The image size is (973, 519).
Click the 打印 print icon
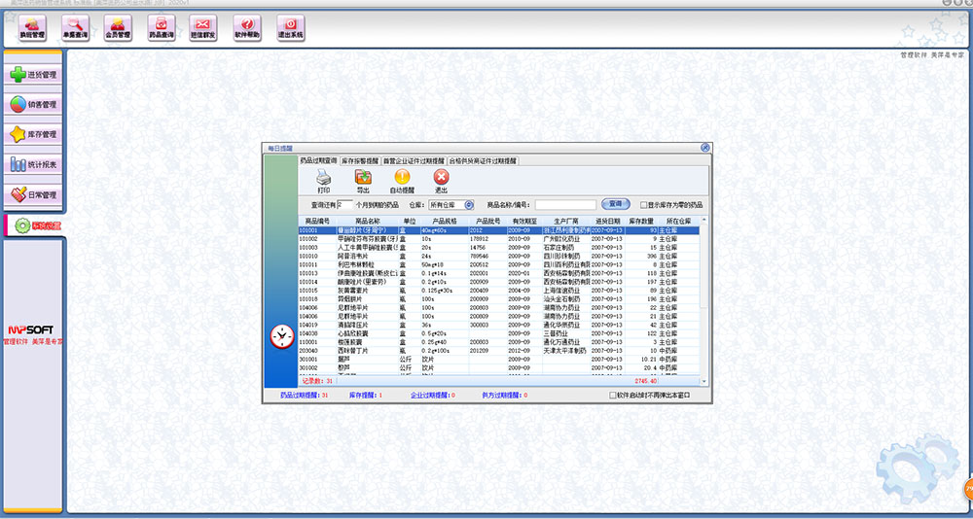click(324, 178)
